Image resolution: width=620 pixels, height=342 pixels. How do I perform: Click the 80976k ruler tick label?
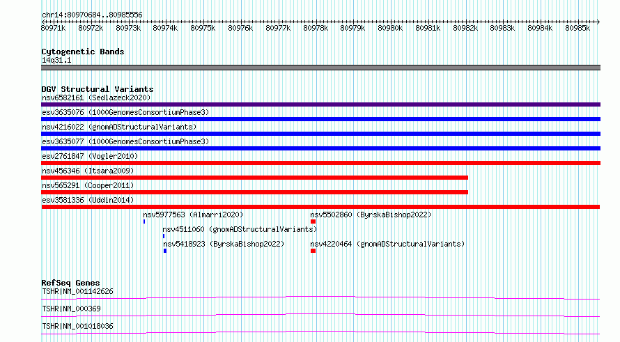(x=240, y=28)
